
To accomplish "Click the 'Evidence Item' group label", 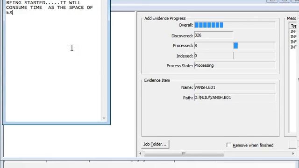I will (x=157, y=80).
